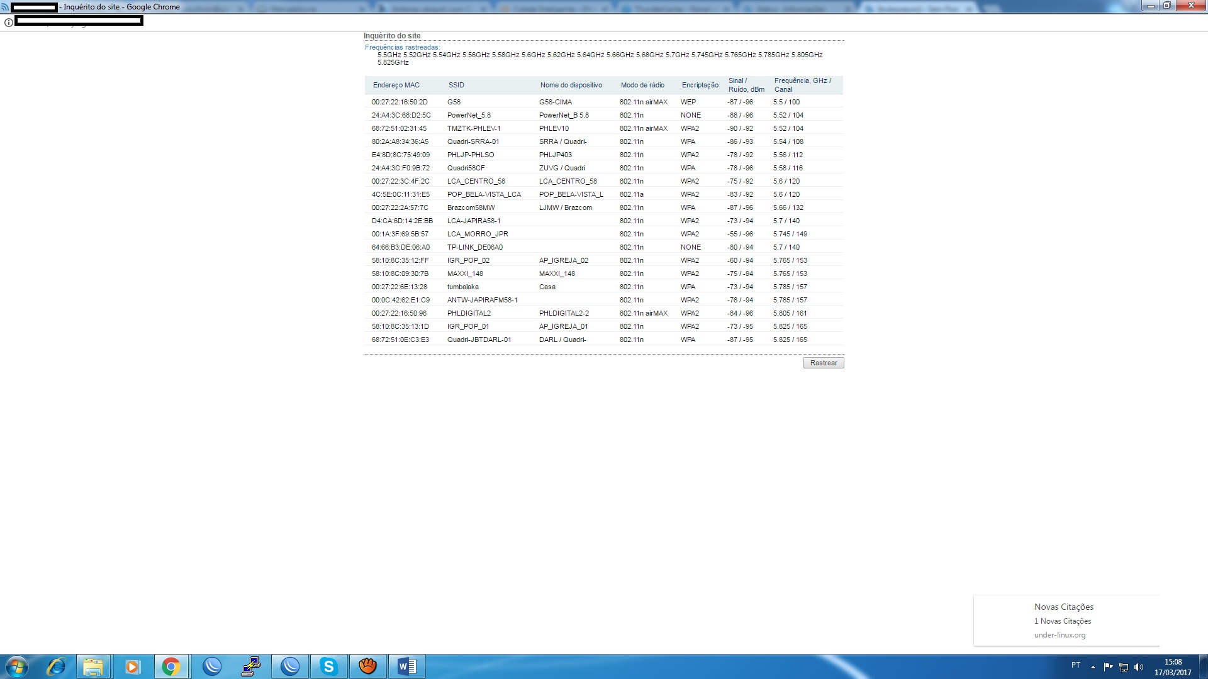1208x679 pixels.
Task: Launch Internet Explorer from the taskbar
Action: click(x=56, y=666)
